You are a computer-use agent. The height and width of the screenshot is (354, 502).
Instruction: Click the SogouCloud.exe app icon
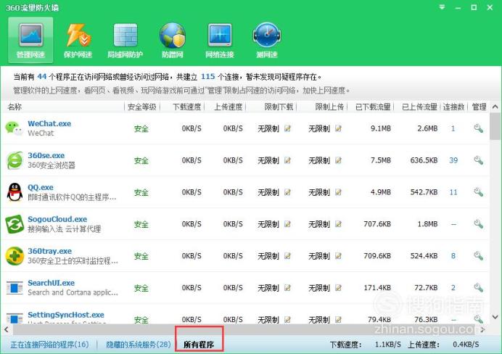[15, 224]
